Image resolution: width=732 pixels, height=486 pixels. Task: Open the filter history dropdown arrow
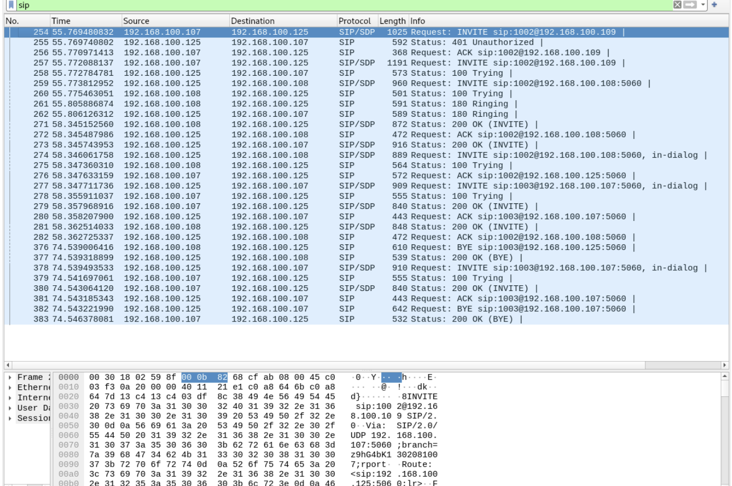[702, 5]
